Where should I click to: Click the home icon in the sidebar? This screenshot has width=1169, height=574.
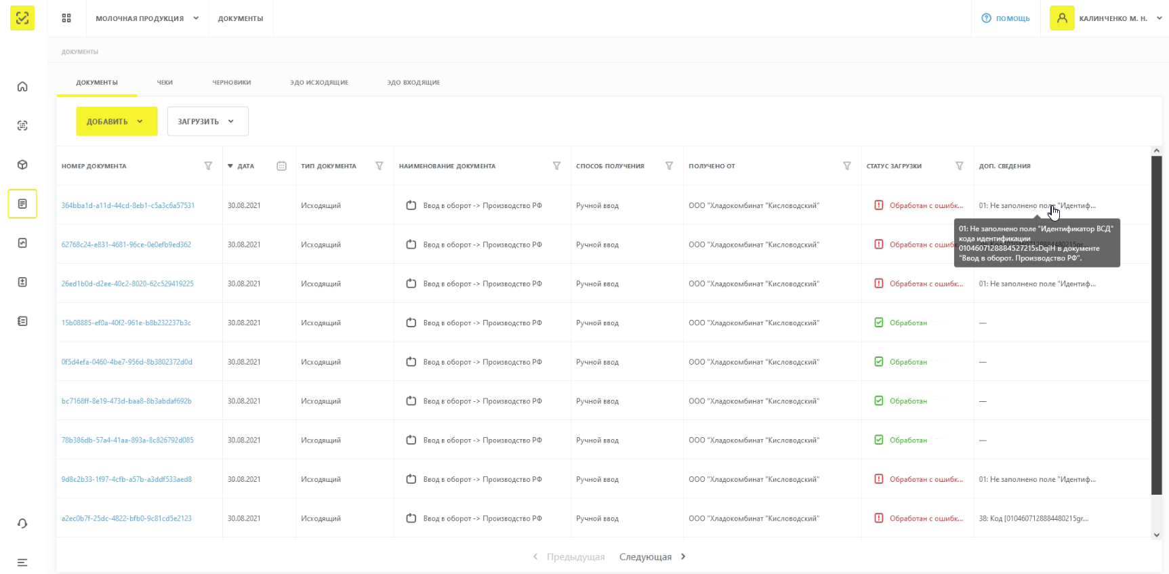[22, 87]
